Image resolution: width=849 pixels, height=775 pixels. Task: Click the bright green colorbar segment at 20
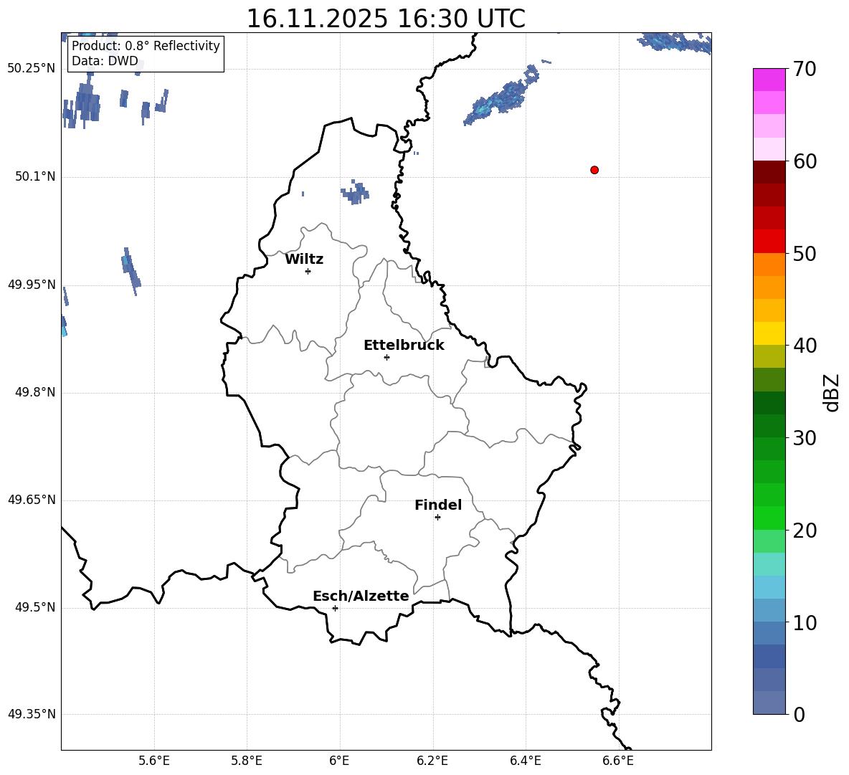click(x=769, y=518)
